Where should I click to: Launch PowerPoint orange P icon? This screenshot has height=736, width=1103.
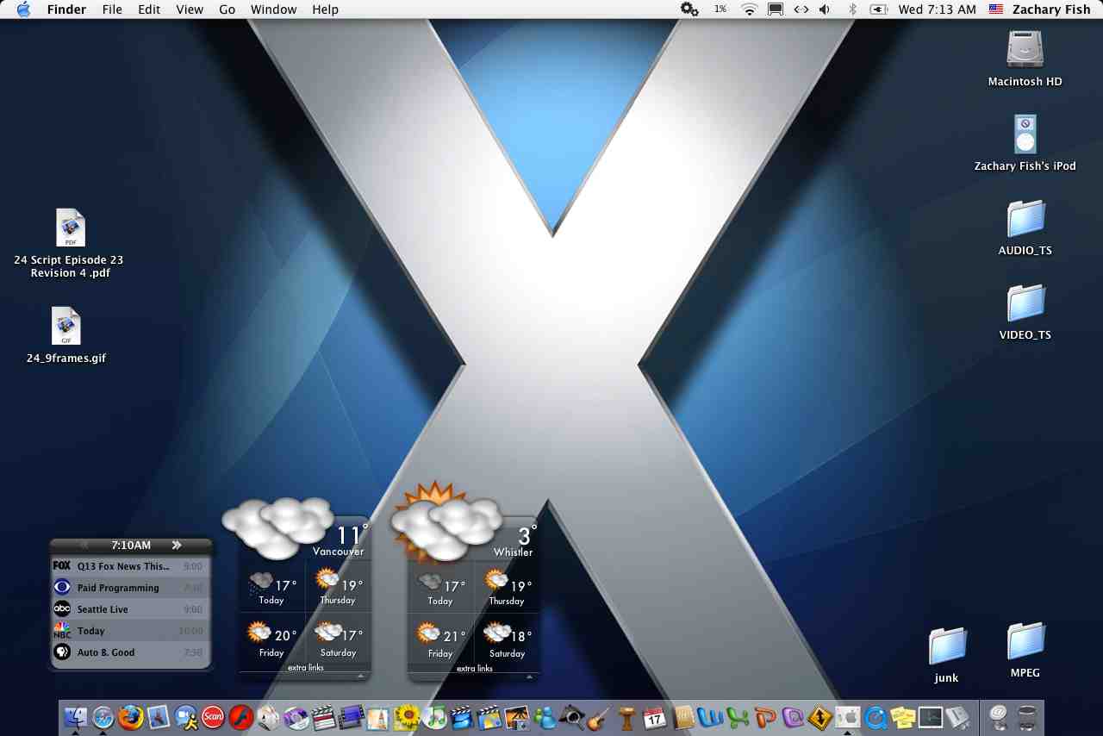(x=765, y=716)
